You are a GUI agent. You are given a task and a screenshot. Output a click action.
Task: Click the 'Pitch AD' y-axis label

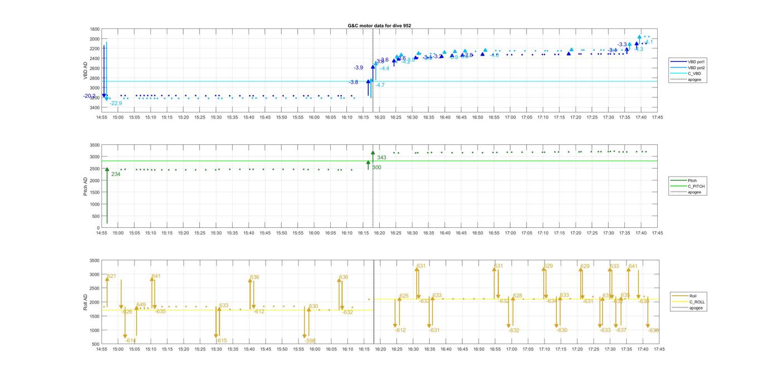[85, 186]
